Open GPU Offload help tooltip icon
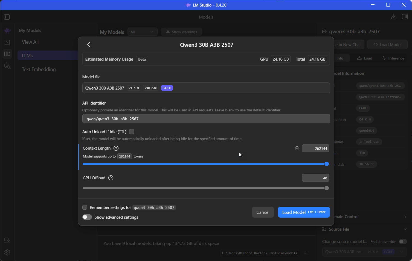 pos(111,178)
